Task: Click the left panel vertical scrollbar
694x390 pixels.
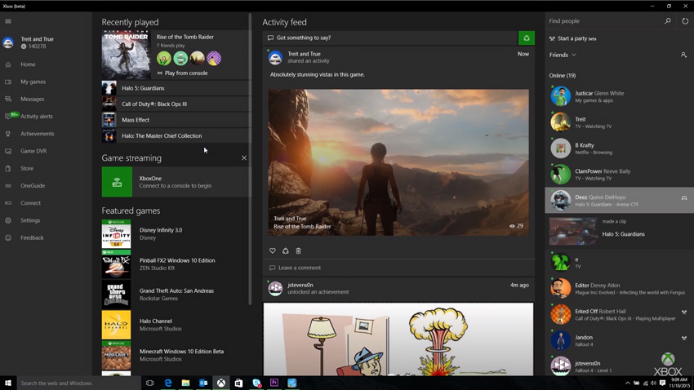Action: click(250, 159)
